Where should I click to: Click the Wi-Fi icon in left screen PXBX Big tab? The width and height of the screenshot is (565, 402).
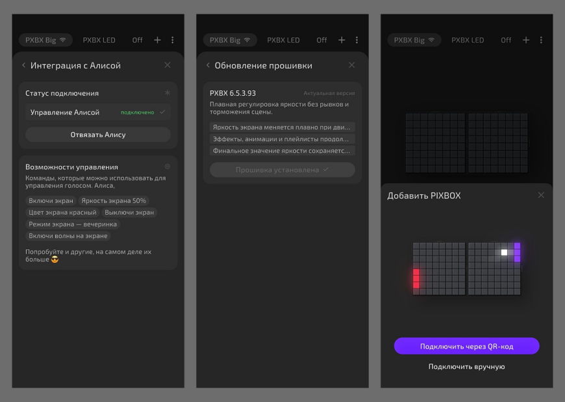(x=63, y=40)
